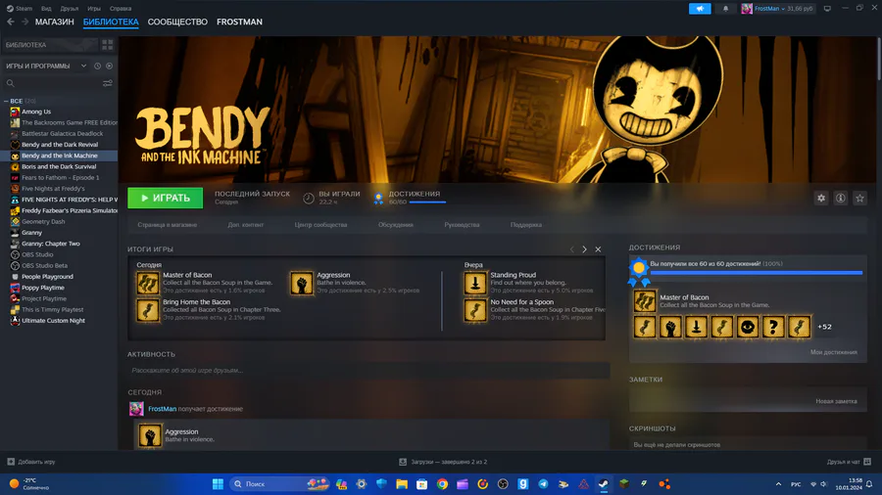
Task: Open the Standing Proud achievement icon
Action: [x=474, y=283]
